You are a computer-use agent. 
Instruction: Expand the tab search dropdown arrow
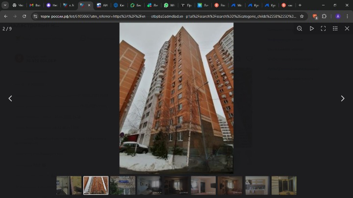point(5,5)
